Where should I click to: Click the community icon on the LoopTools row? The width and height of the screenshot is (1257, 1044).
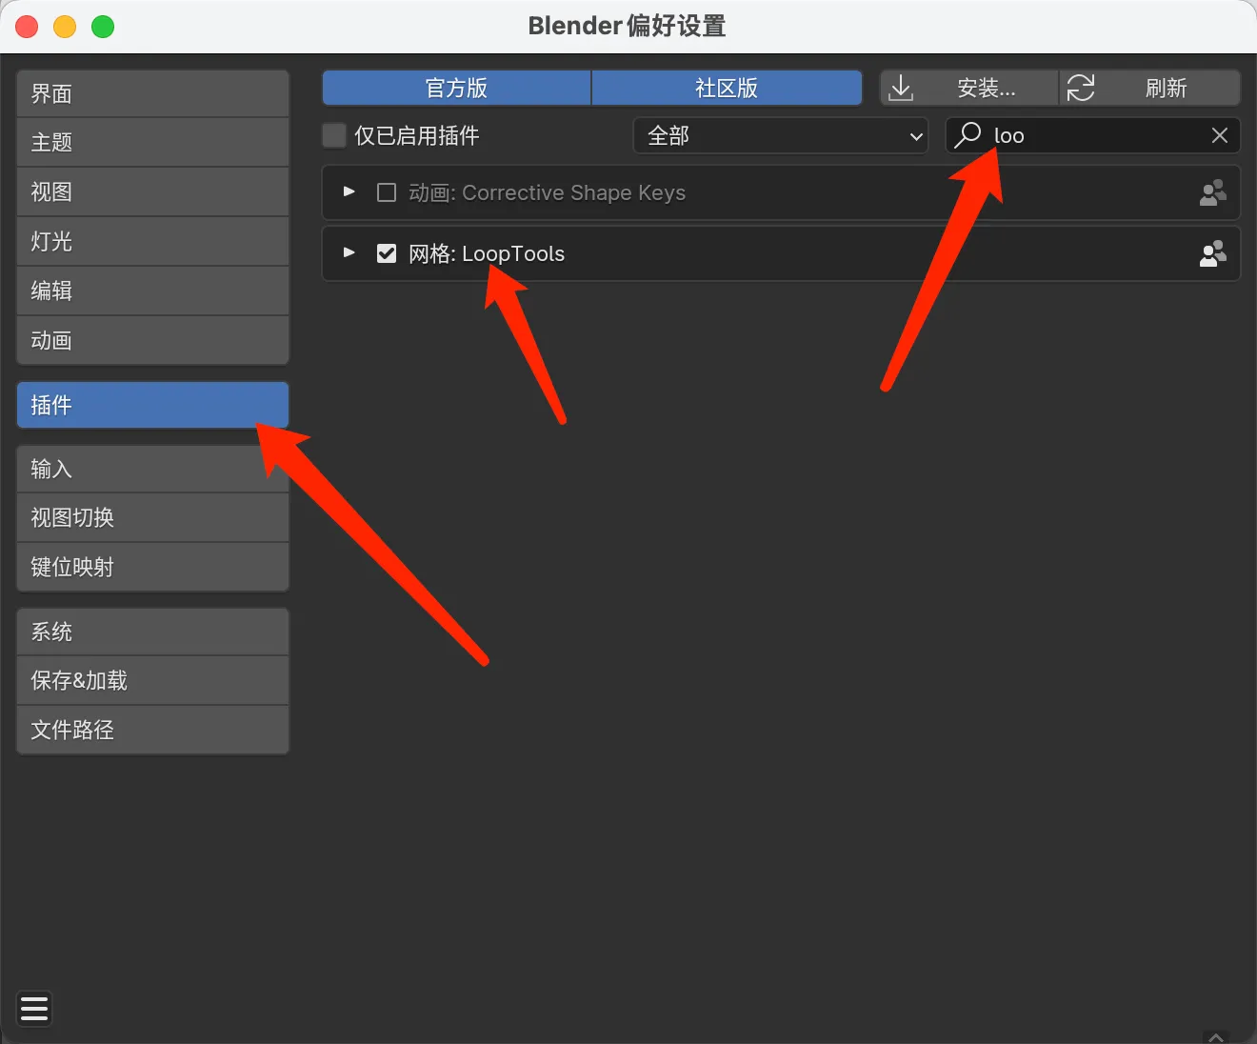tap(1212, 253)
